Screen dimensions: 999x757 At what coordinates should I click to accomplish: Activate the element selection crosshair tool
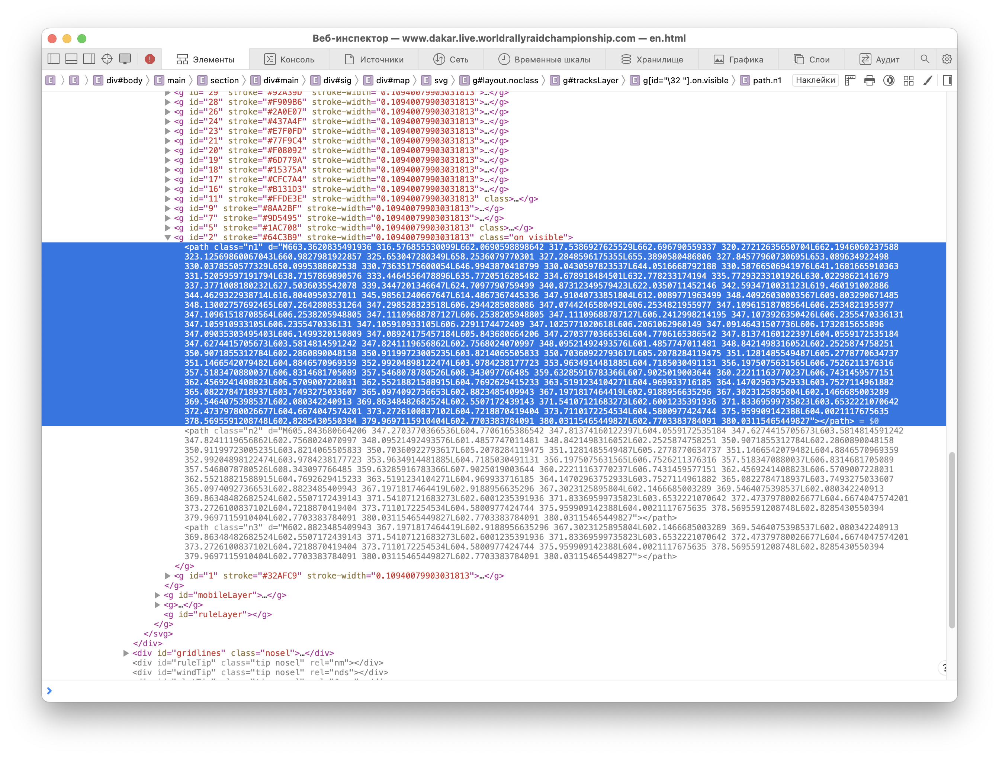click(107, 59)
